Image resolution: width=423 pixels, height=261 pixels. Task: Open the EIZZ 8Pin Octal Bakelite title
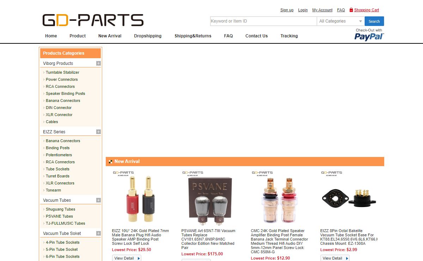349,237
